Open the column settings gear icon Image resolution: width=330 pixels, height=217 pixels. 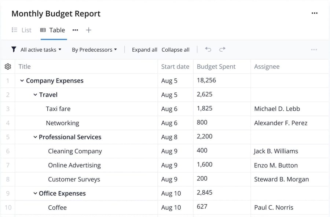[8, 66]
